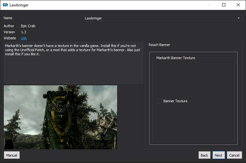Tick the Banner Texture checkbox
Viewport: 246px width, 163px height.
(159, 101)
